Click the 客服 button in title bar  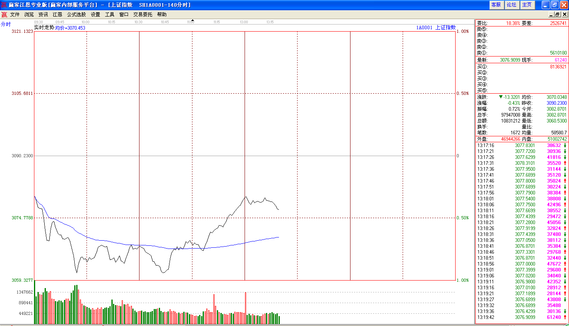coord(496,5)
